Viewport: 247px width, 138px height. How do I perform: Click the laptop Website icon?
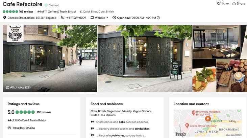(x=92, y=18)
